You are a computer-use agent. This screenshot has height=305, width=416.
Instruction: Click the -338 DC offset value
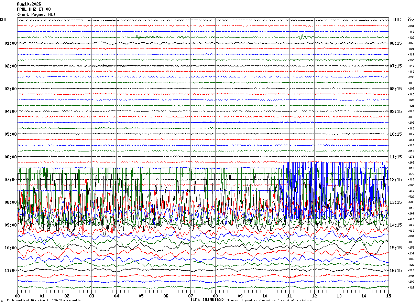tap(411, 21)
